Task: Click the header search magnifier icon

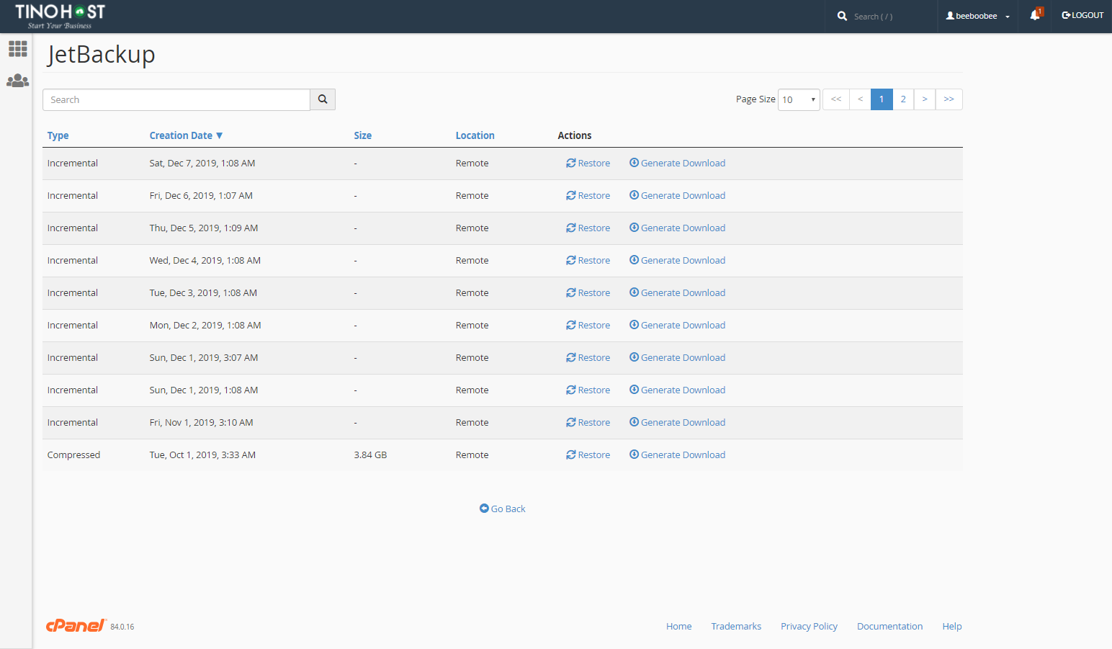Action: coord(842,16)
